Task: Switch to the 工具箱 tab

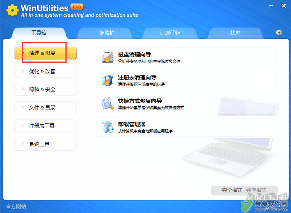Action: tap(39, 33)
